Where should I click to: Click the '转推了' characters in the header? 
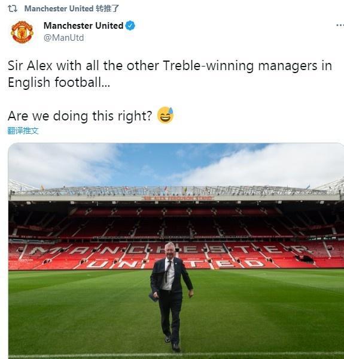click(107, 9)
